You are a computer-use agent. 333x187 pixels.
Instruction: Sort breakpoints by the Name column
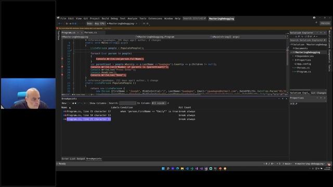(64, 108)
